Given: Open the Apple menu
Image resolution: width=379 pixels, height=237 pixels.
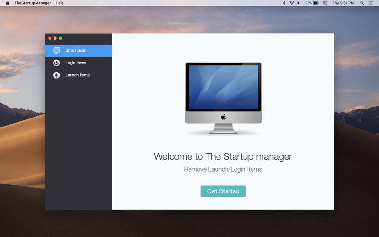Looking at the screenshot, I should point(7,3).
